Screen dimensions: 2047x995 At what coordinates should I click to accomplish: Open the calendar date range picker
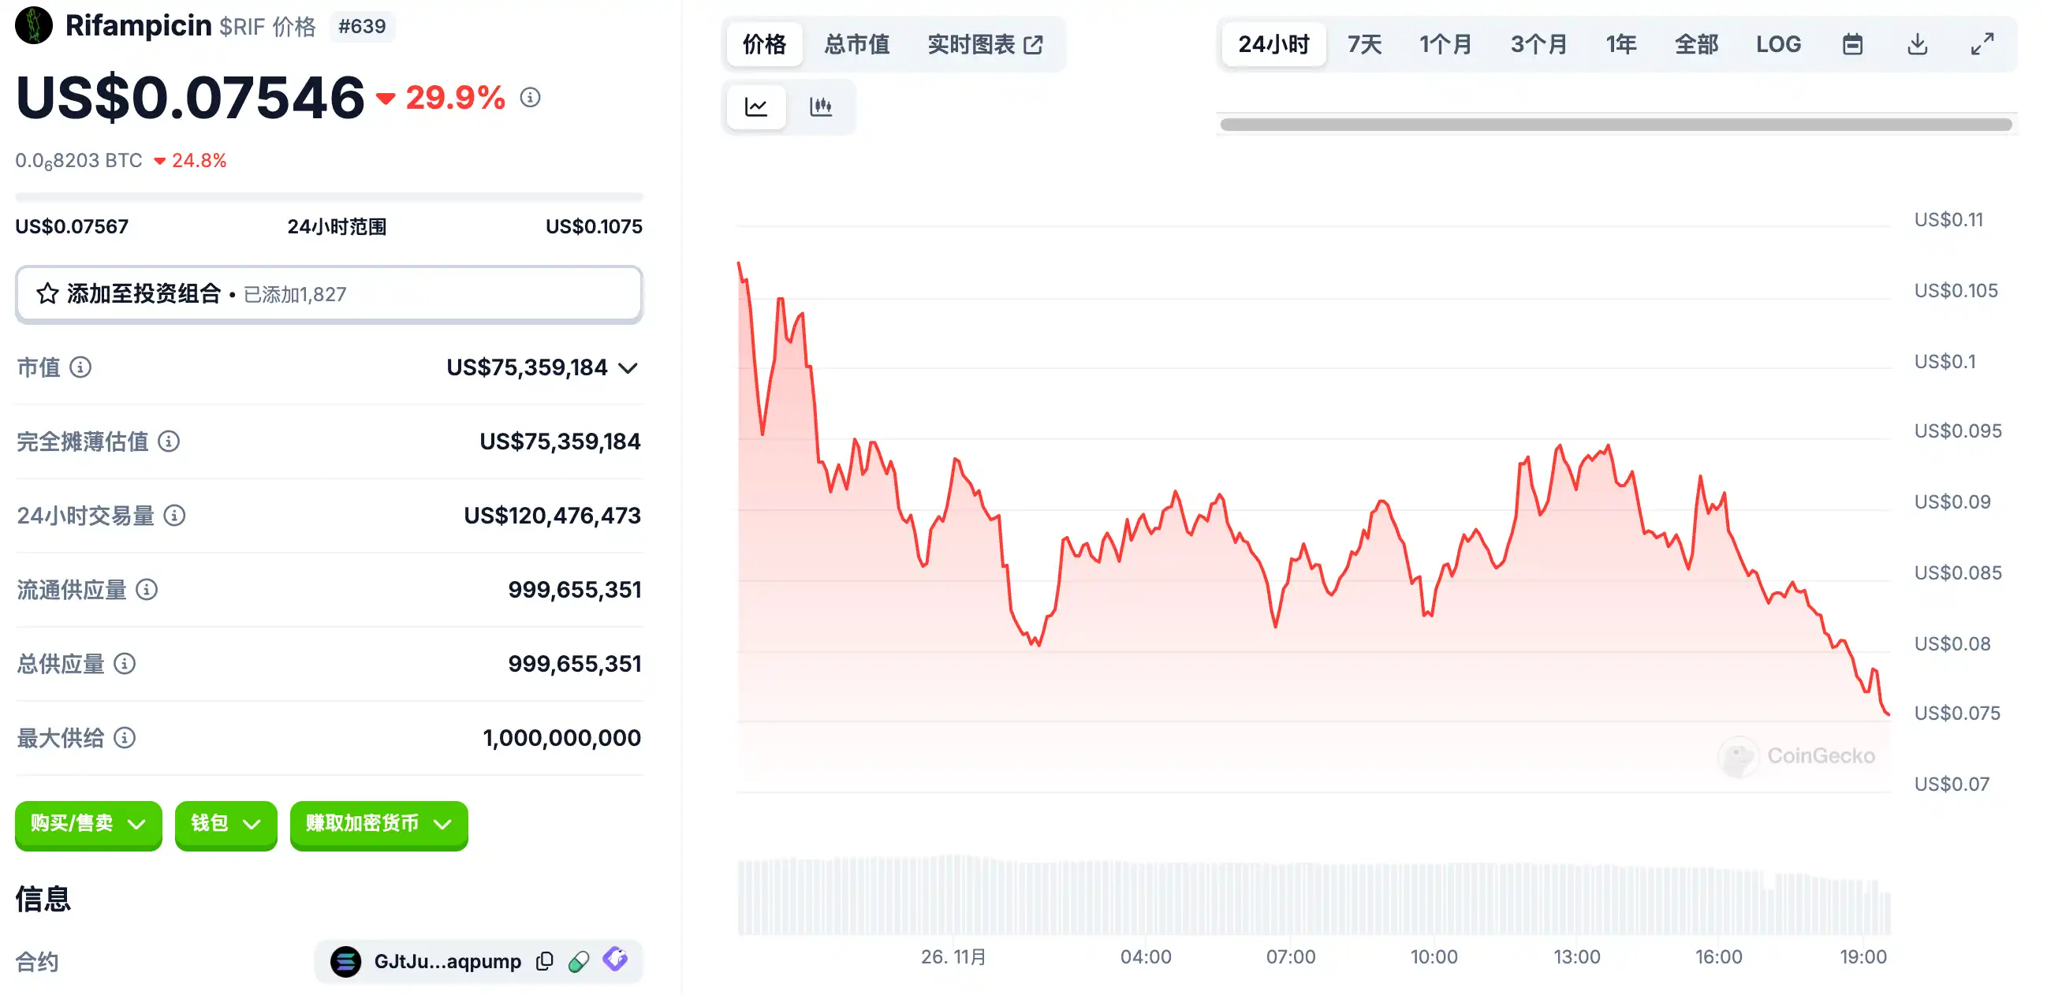coord(1852,44)
